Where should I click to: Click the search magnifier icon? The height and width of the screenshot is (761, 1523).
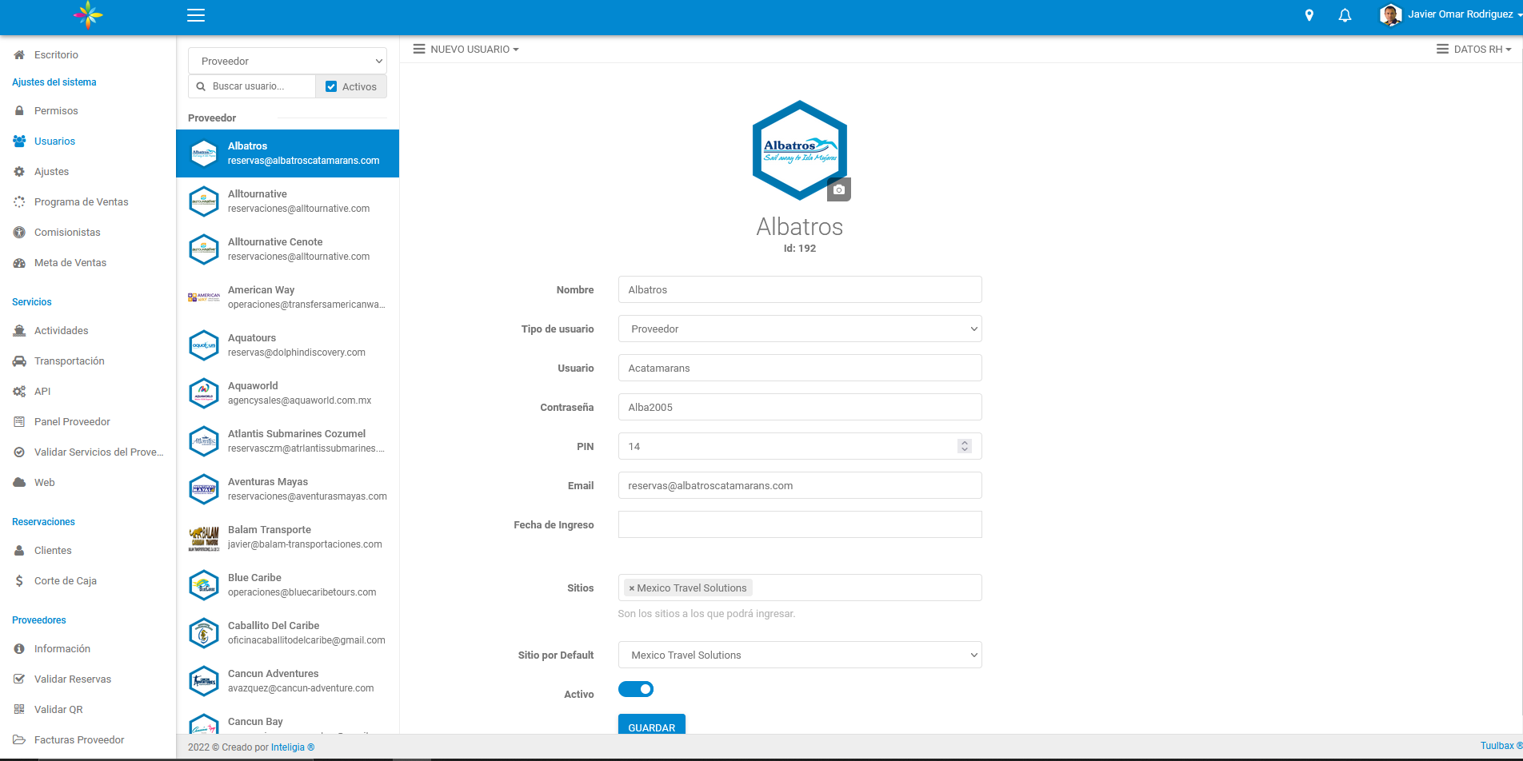201,86
